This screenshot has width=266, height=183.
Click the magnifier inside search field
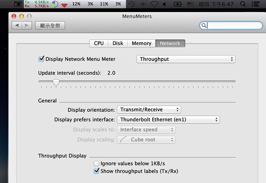203,25
